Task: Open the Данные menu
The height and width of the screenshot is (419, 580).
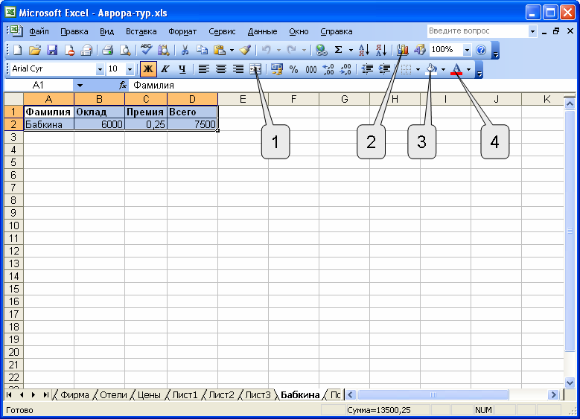Action: (x=262, y=31)
